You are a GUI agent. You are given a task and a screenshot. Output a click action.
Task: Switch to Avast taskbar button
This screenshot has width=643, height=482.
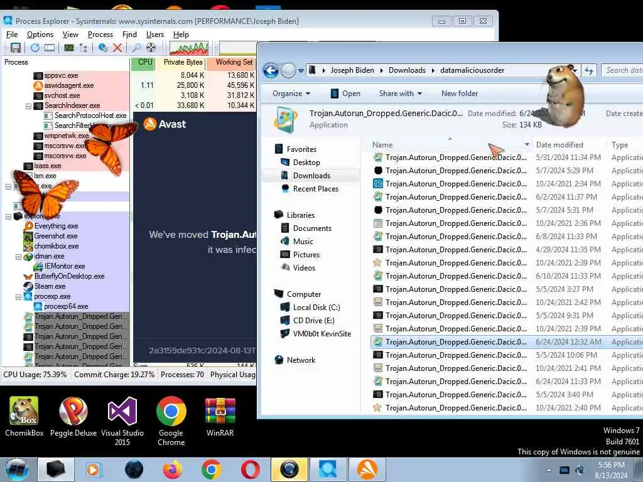pyautogui.click(x=367, y=469)
